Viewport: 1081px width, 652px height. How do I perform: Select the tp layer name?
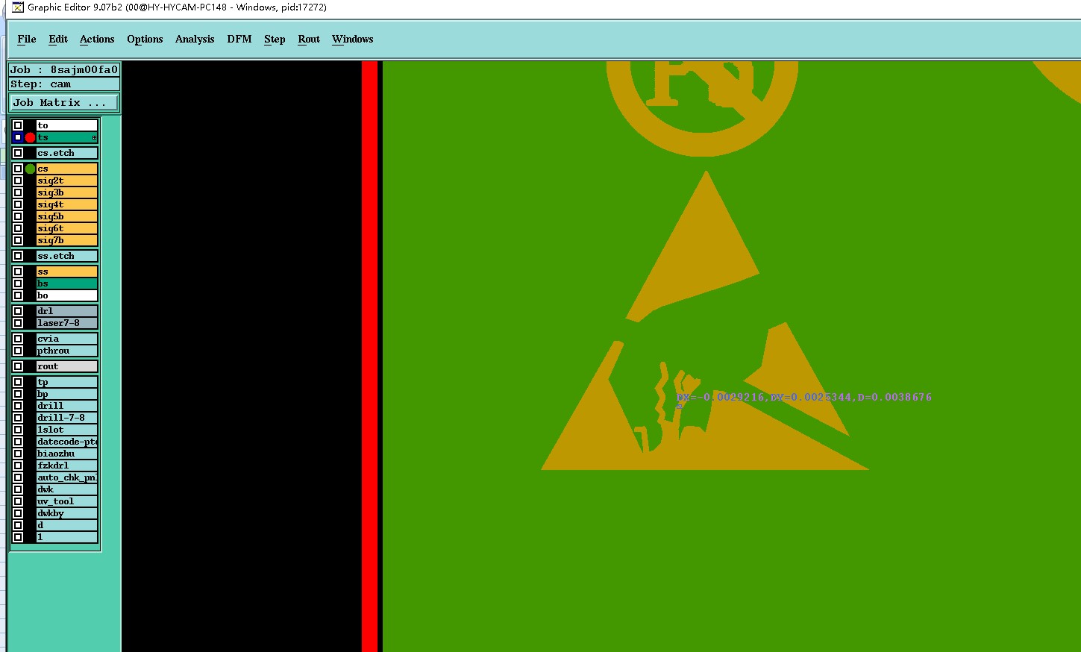coord(67,382)
